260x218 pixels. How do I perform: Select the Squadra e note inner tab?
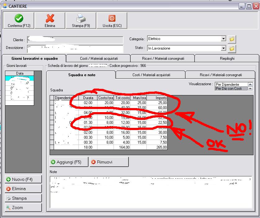click(82, 75)
